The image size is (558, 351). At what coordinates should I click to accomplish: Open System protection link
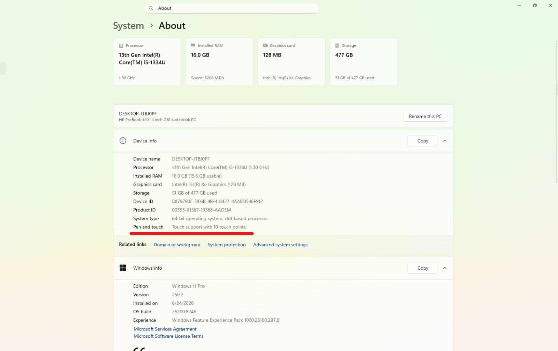227,245
